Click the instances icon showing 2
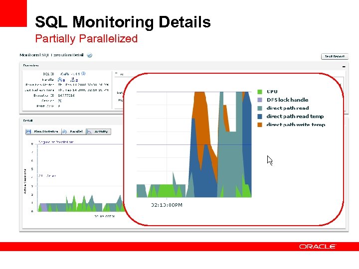This screenshot has height=269, width=359. 74,80
